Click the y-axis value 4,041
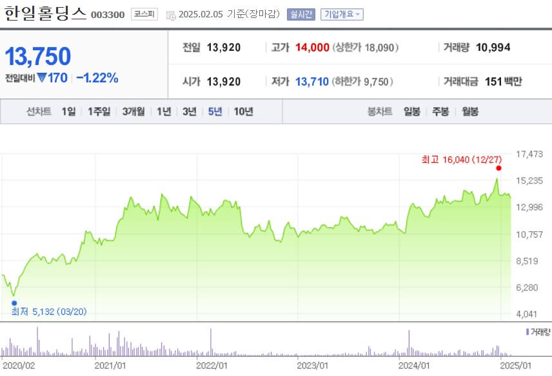The height and width of the screenshot is (376, 552). 527,314
